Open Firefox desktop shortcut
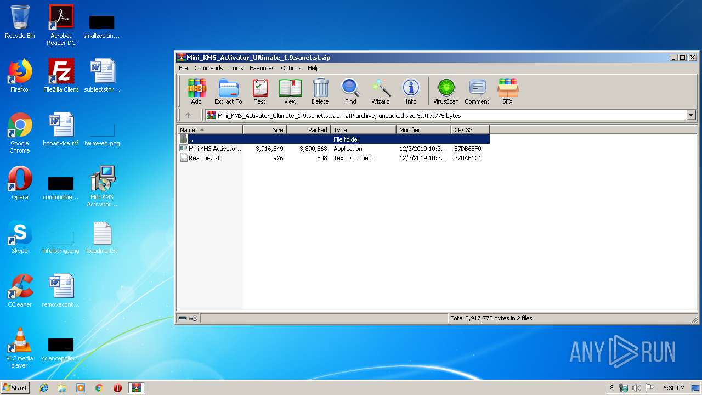The image size is (702, 395). point(20,76)
